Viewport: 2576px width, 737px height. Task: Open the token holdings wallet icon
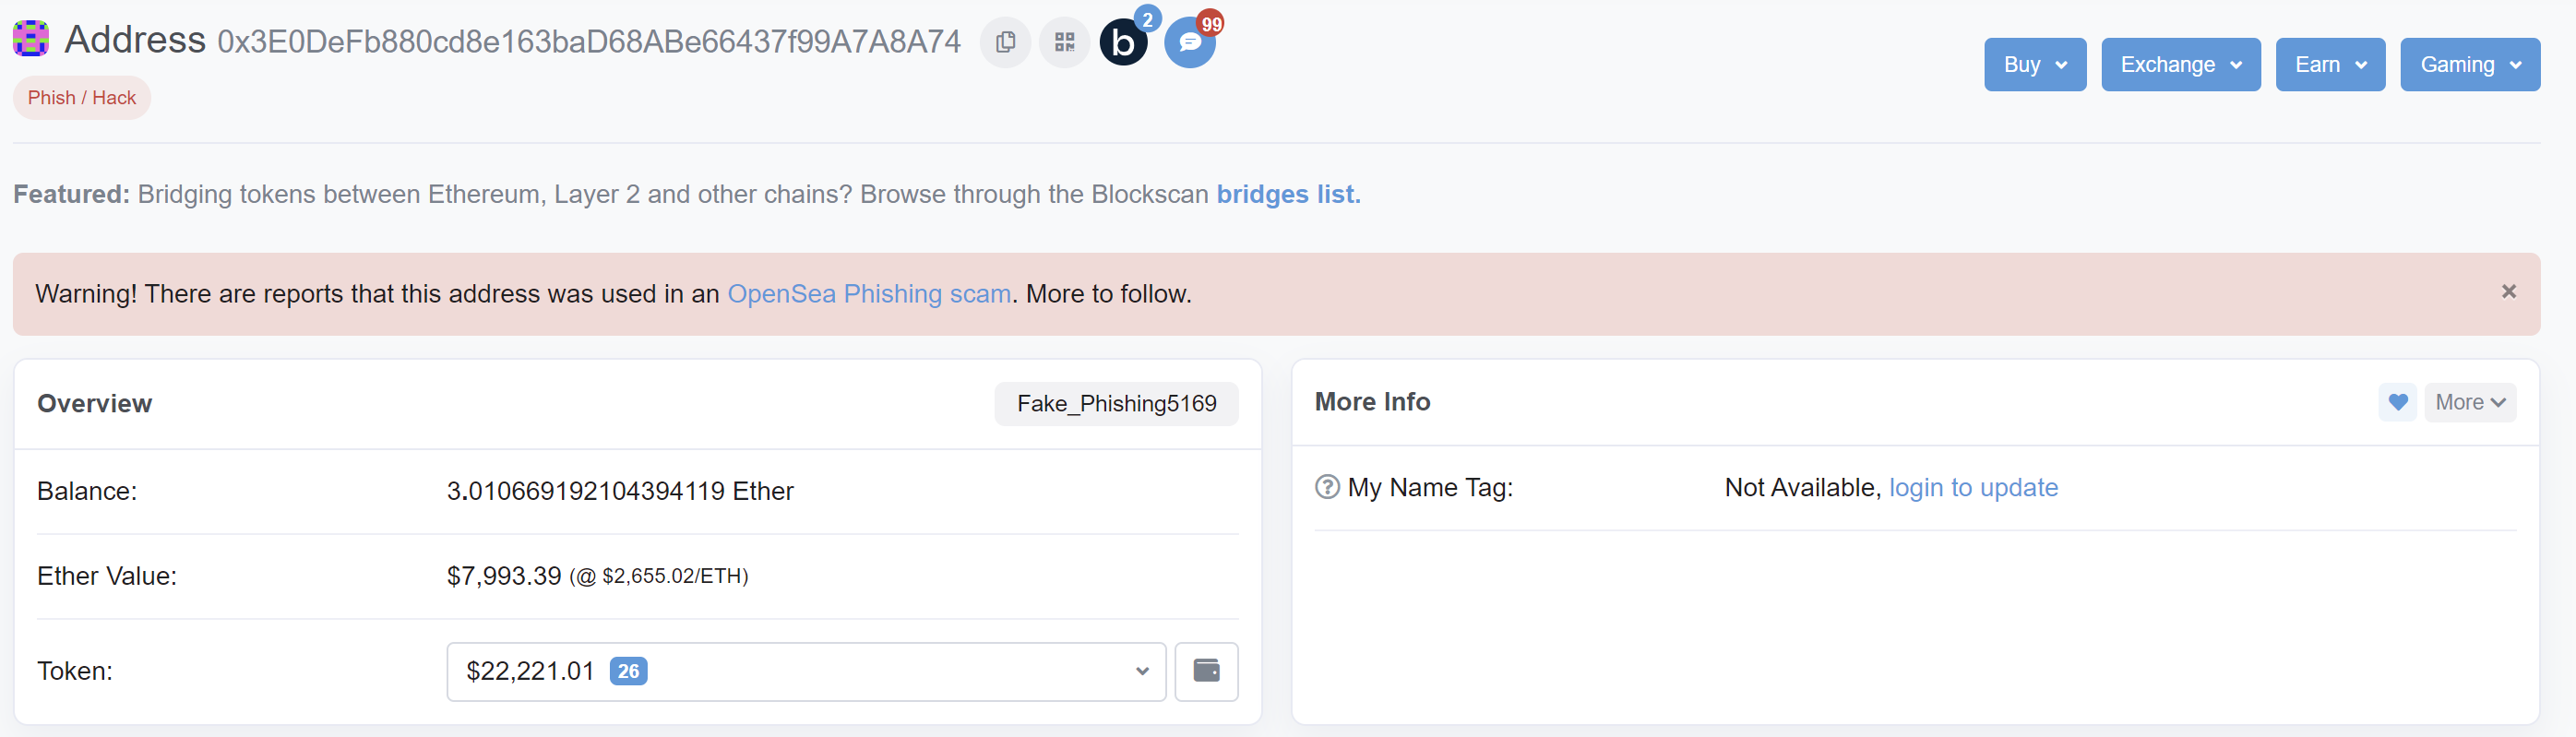pos(1206,671)
